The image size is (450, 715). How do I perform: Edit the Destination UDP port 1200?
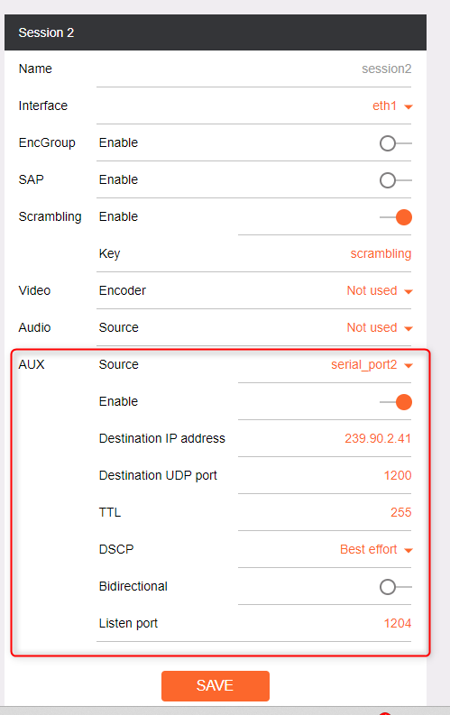[x=325, y=475]
